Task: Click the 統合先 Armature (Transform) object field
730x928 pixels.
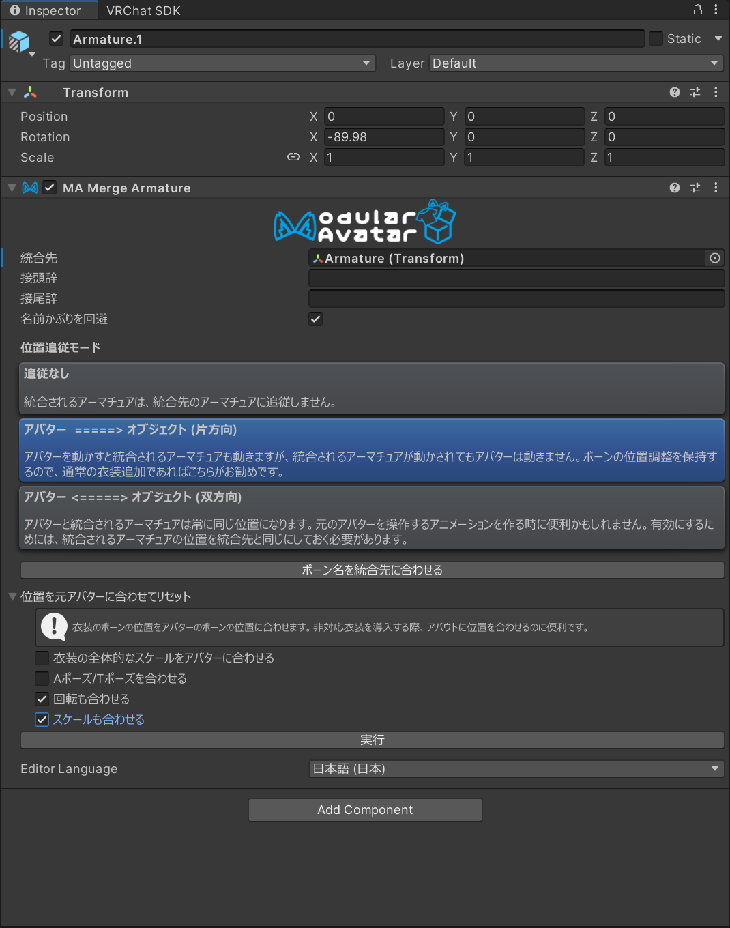Action: (x=507, y=258)
